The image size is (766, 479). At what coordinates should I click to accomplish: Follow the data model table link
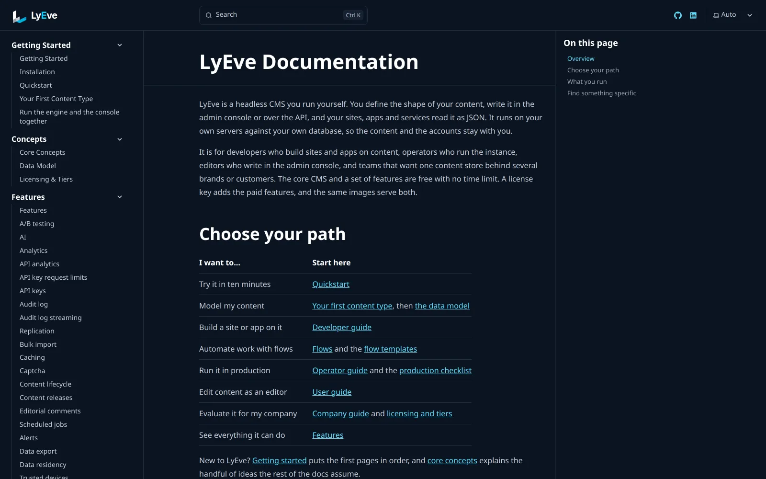click(x=442, y=306)
